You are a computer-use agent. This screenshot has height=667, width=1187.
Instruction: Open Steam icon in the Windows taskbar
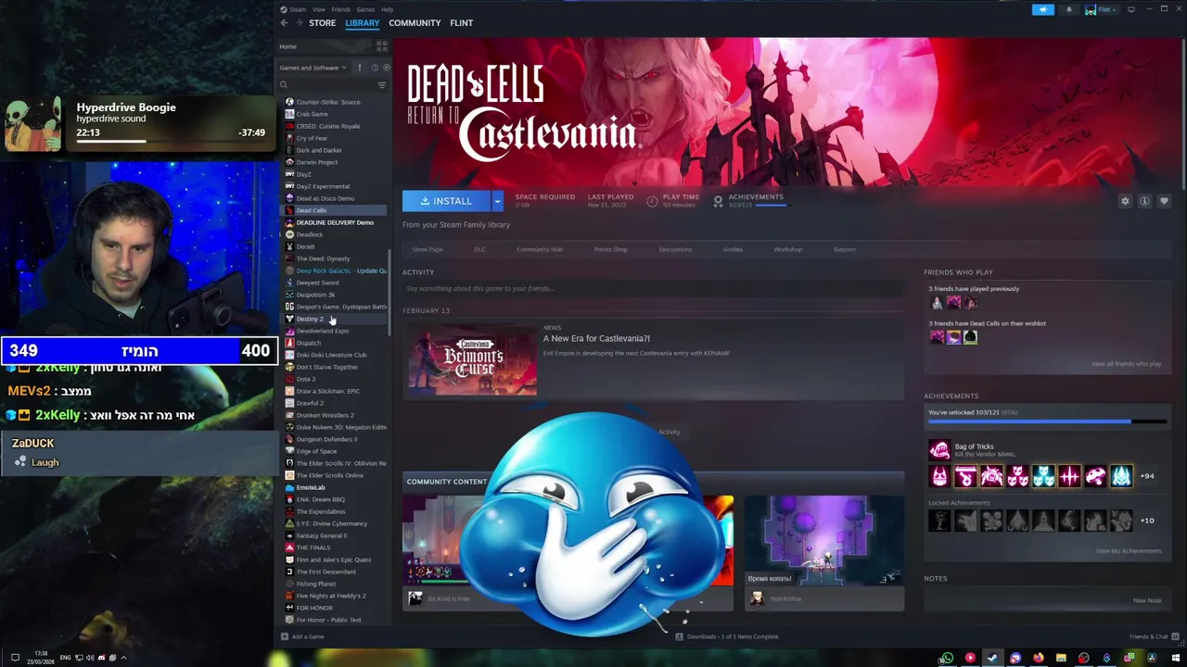coord(992,658)
